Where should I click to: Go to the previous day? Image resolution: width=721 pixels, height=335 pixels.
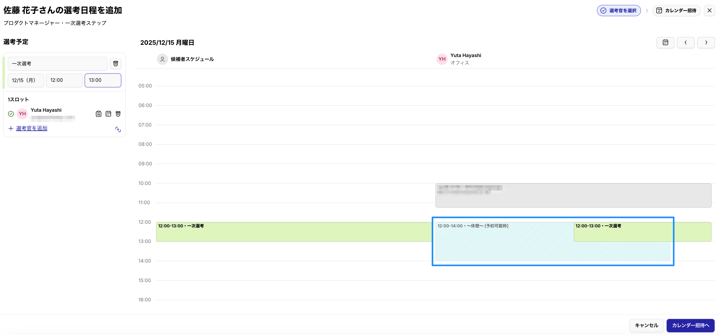click(686, 42)
